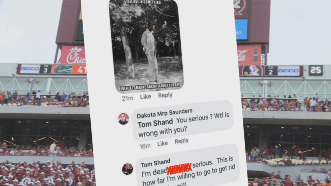Reply to the meme image comment
The height and width of the screenshot is (186, 331).
[x=165, y=95]
